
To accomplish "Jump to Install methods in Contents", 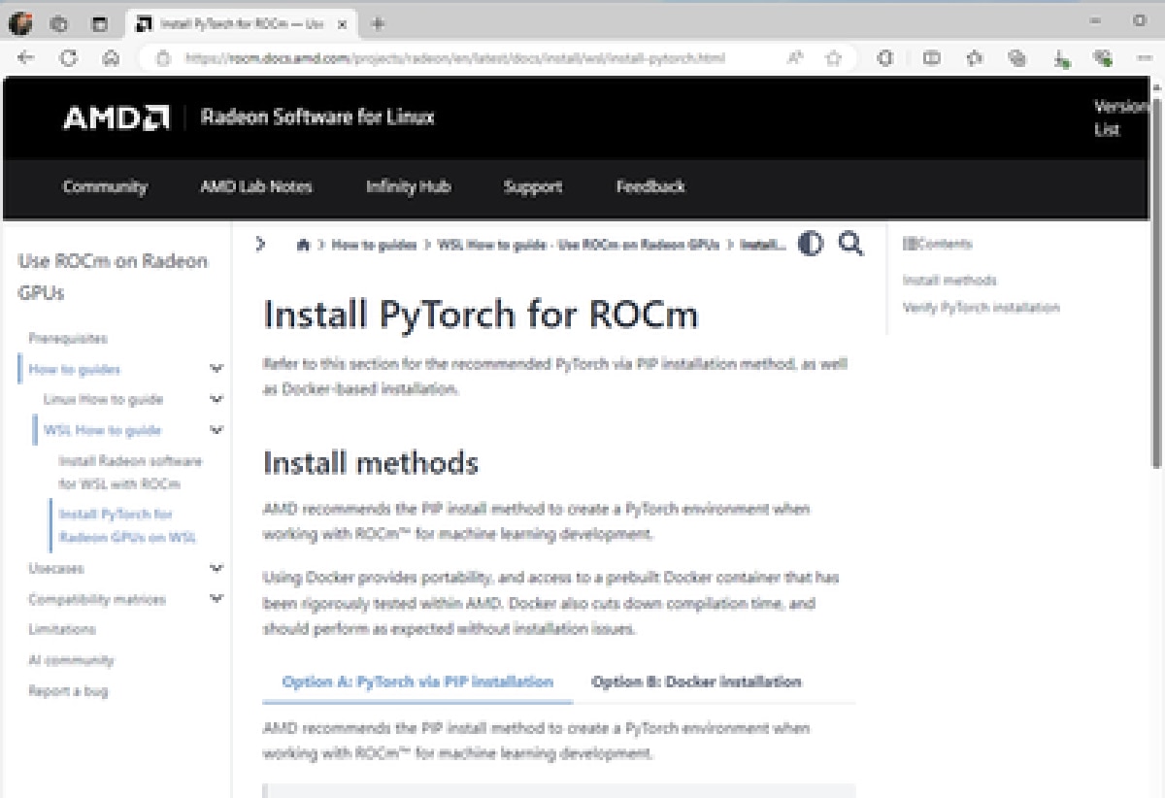I will point(949,281).
